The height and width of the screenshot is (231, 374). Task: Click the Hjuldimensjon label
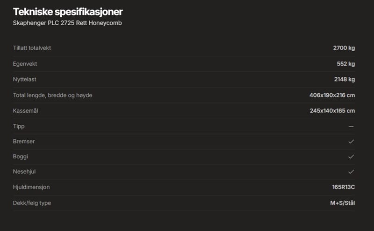point(31,187)
